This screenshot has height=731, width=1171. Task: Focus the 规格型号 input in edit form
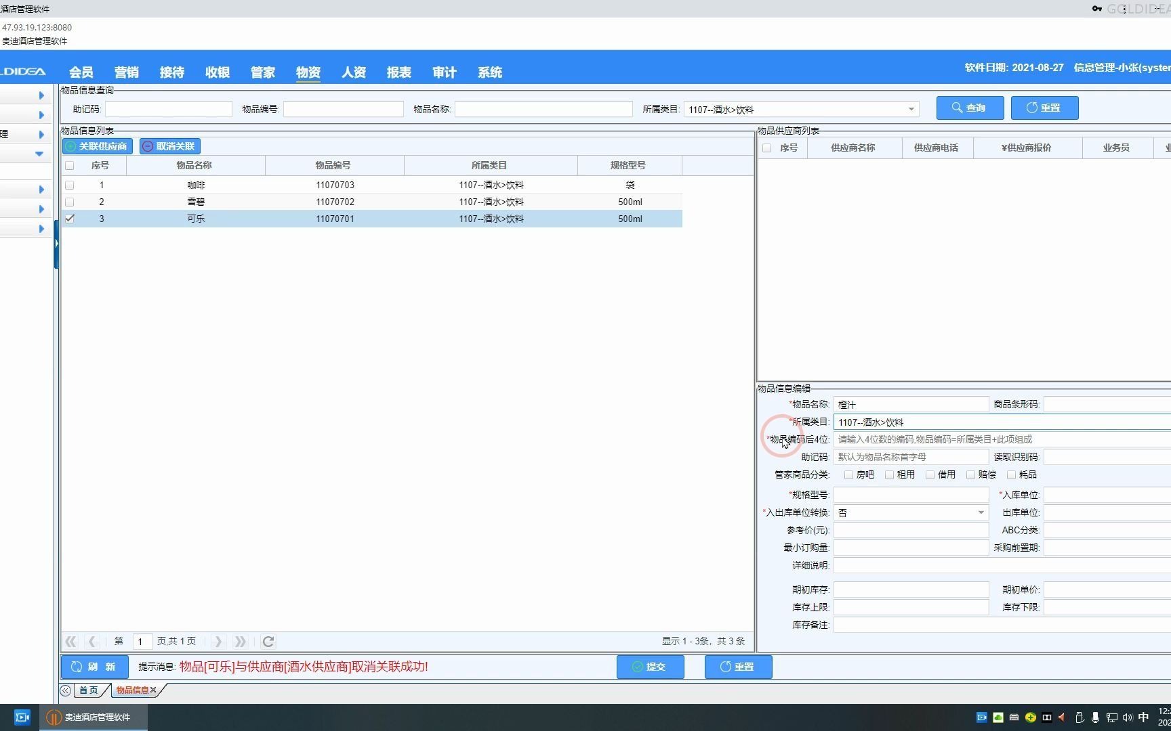click(x=911, y=495)
